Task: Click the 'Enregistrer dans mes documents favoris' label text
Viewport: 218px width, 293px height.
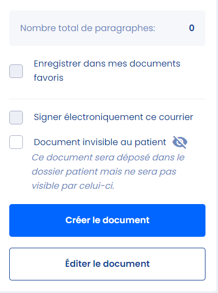Action: coord(107,70)
